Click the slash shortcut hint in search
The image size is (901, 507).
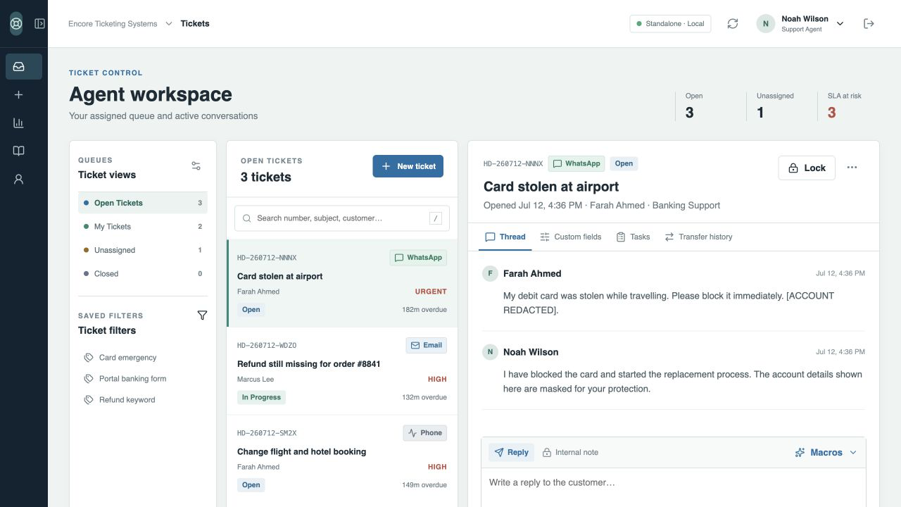pyautogui.click(x=436, y=218)
